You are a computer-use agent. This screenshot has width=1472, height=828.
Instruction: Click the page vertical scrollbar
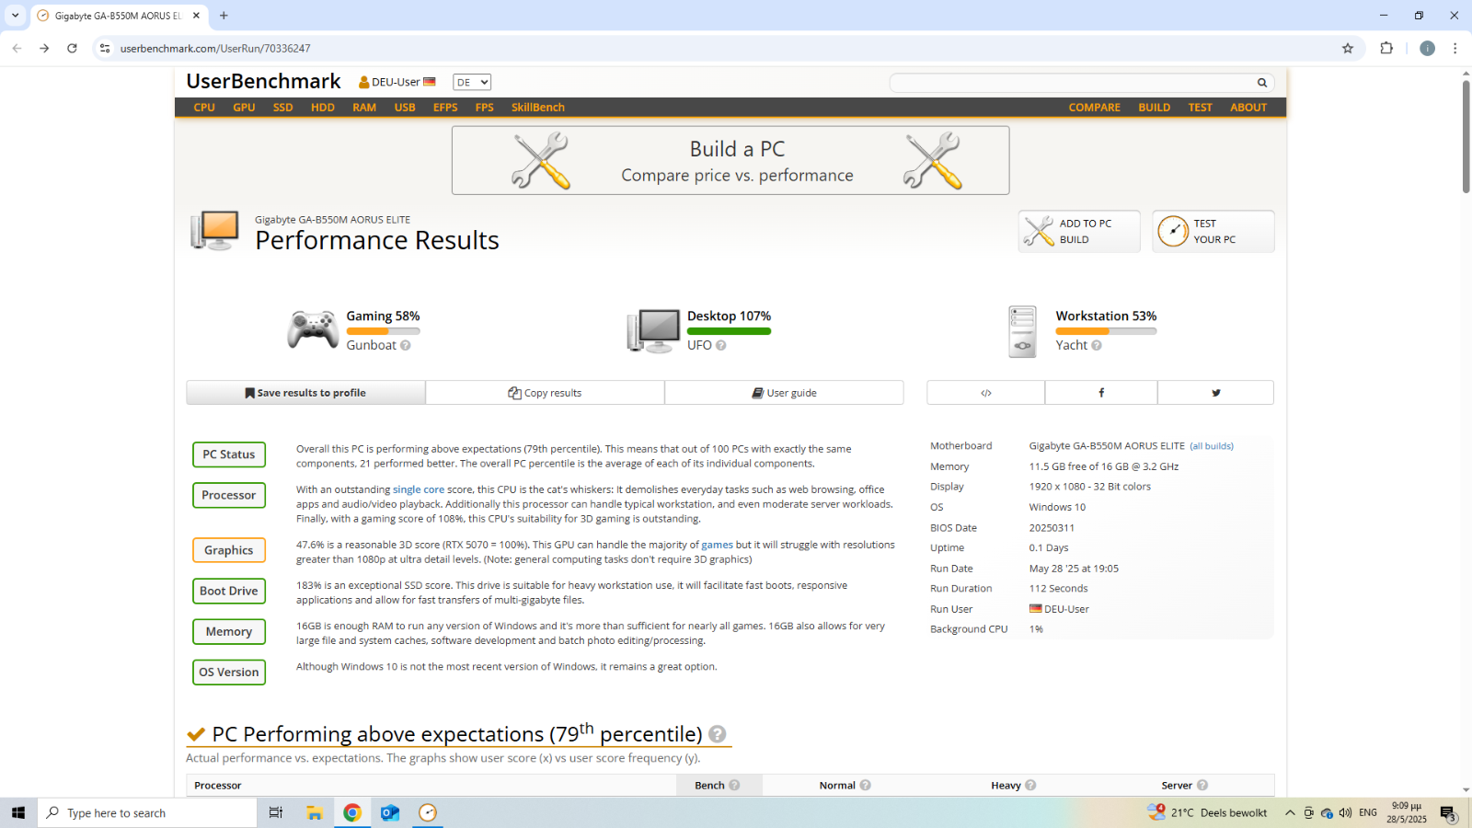click(x=1466, y=138)
